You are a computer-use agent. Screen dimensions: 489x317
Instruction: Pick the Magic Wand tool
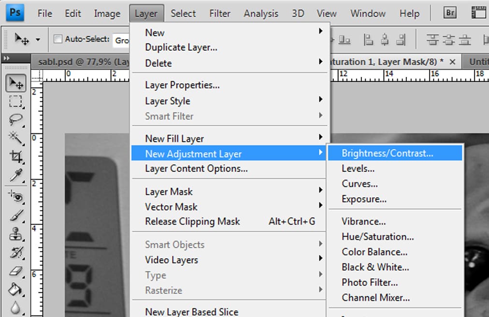(x=16, y=138)
